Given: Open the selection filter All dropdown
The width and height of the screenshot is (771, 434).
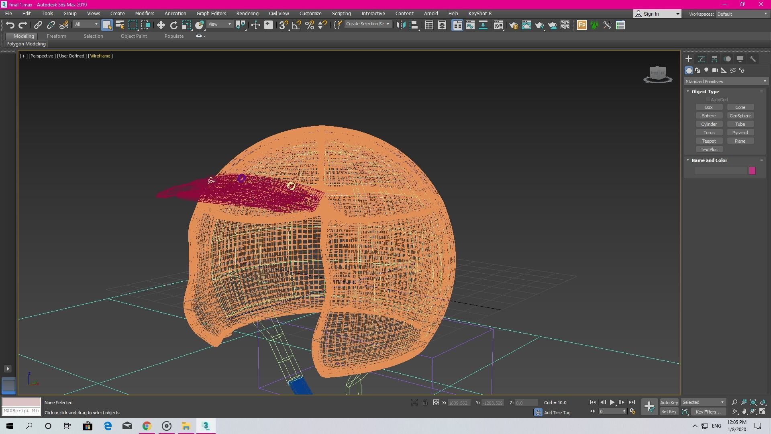Looking at the screenshot, I should tap(86, 24).
